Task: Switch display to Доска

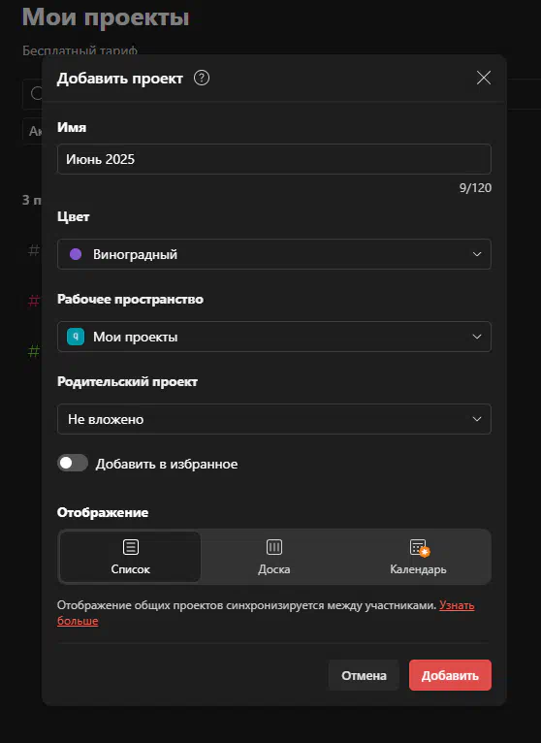Action: tap(274, 557)
